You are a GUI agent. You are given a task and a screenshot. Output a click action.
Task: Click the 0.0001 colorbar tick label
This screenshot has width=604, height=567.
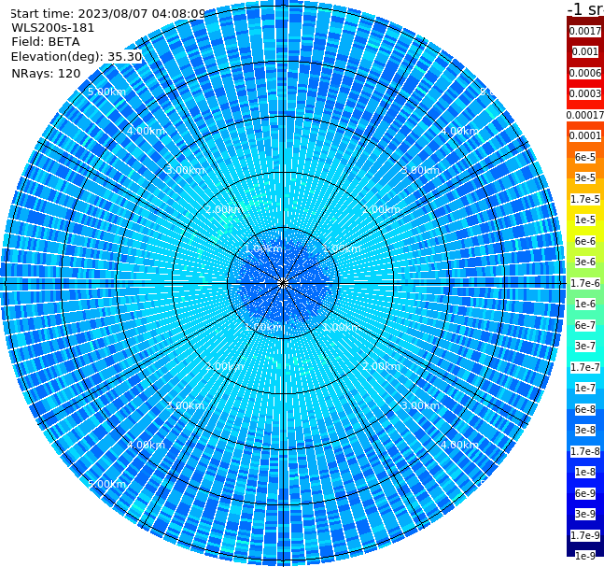pyautogui.click(x=585, y=135)
